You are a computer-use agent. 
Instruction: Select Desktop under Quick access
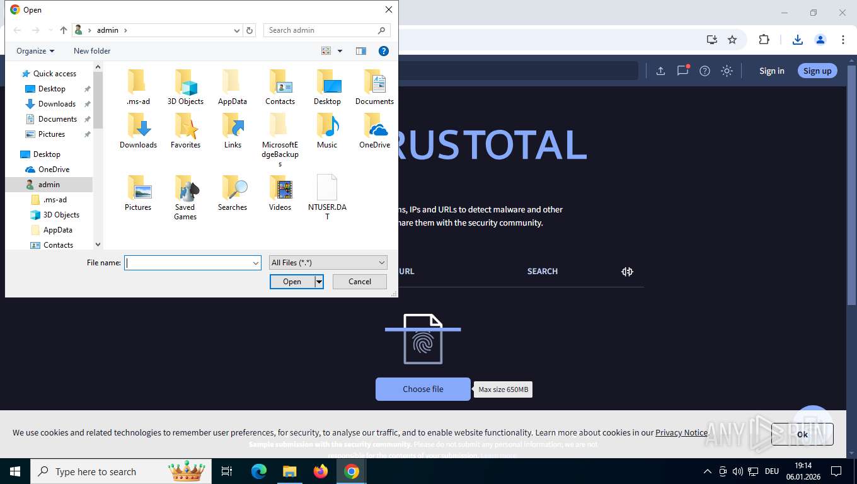52,89
